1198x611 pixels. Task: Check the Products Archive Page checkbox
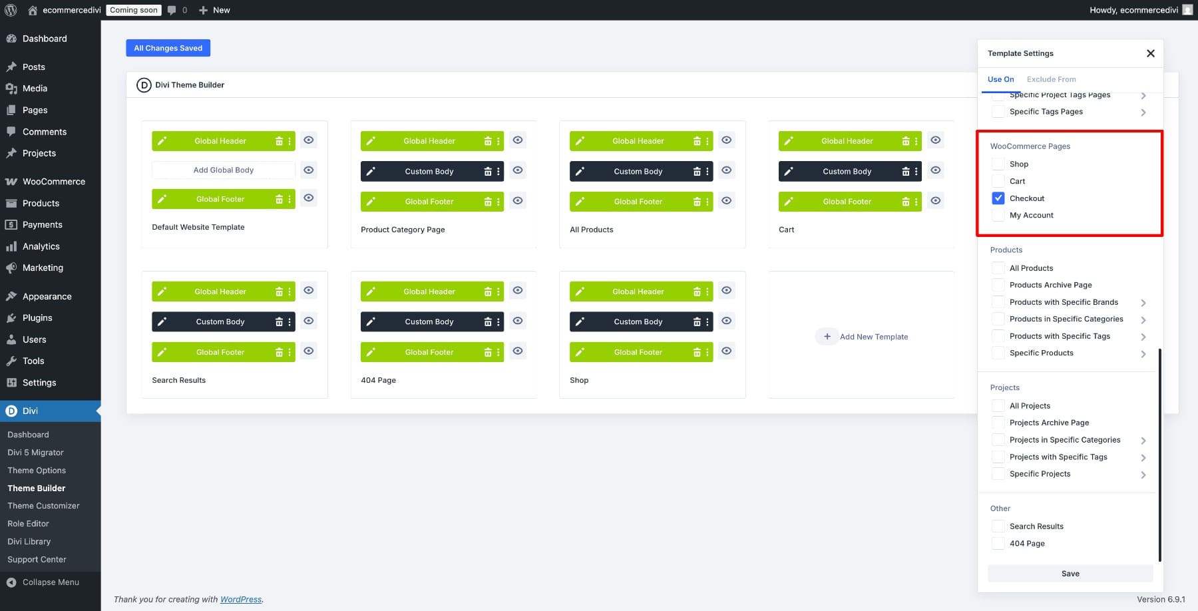pos(998,285)
